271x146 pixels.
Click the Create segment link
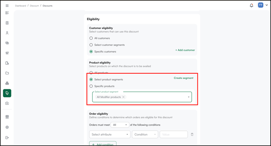[x=184, y=78]
